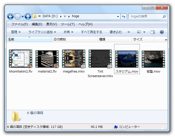The width and height of the screenshot is (175, 137).
Task: Select material2.flv video thumbnail
Action: pyautogui.click(x=47, y=59)
